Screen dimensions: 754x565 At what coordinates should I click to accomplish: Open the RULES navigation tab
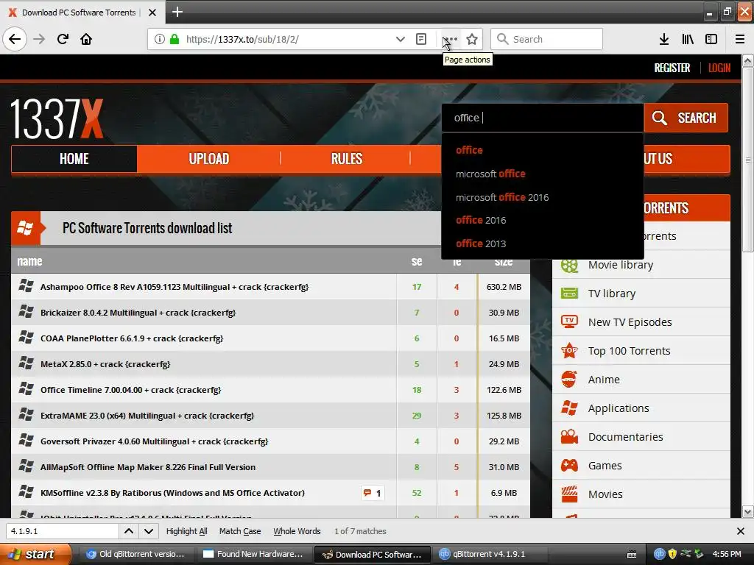click(x=346, y=159)
